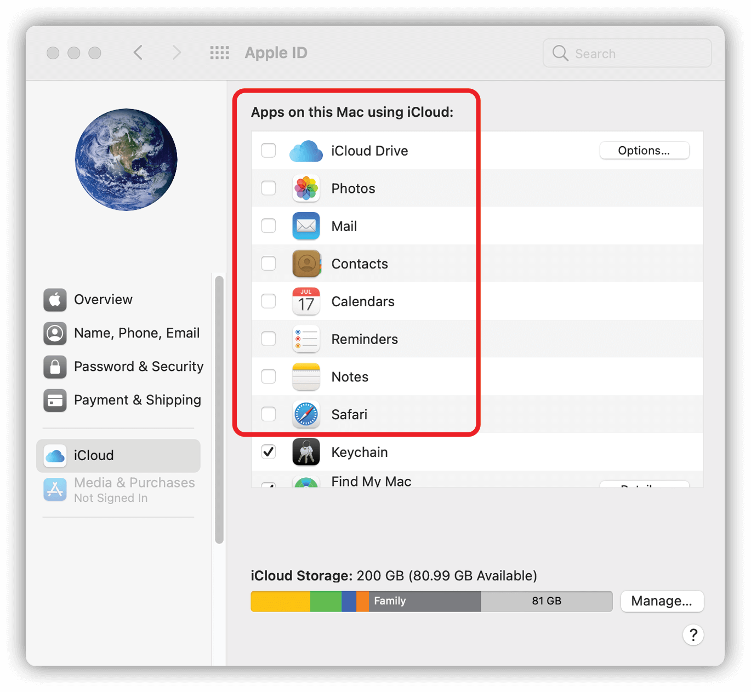Viewport: 751px width, 692px height.
Task: Click the padlock icon beside Password & Security
Action: point(55,367)
